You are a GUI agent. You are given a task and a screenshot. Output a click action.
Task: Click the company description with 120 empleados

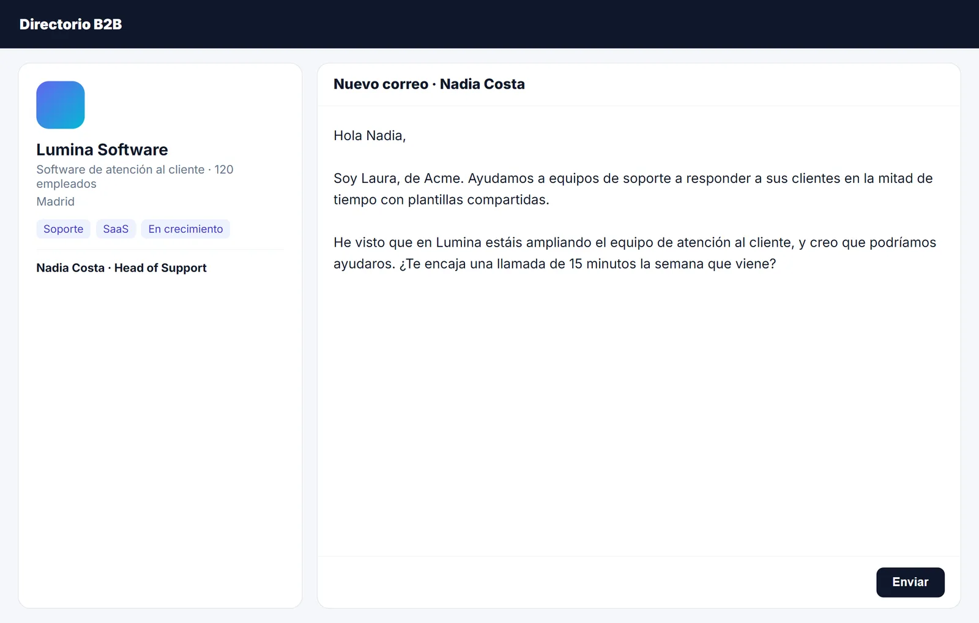(x=135, y=176)
